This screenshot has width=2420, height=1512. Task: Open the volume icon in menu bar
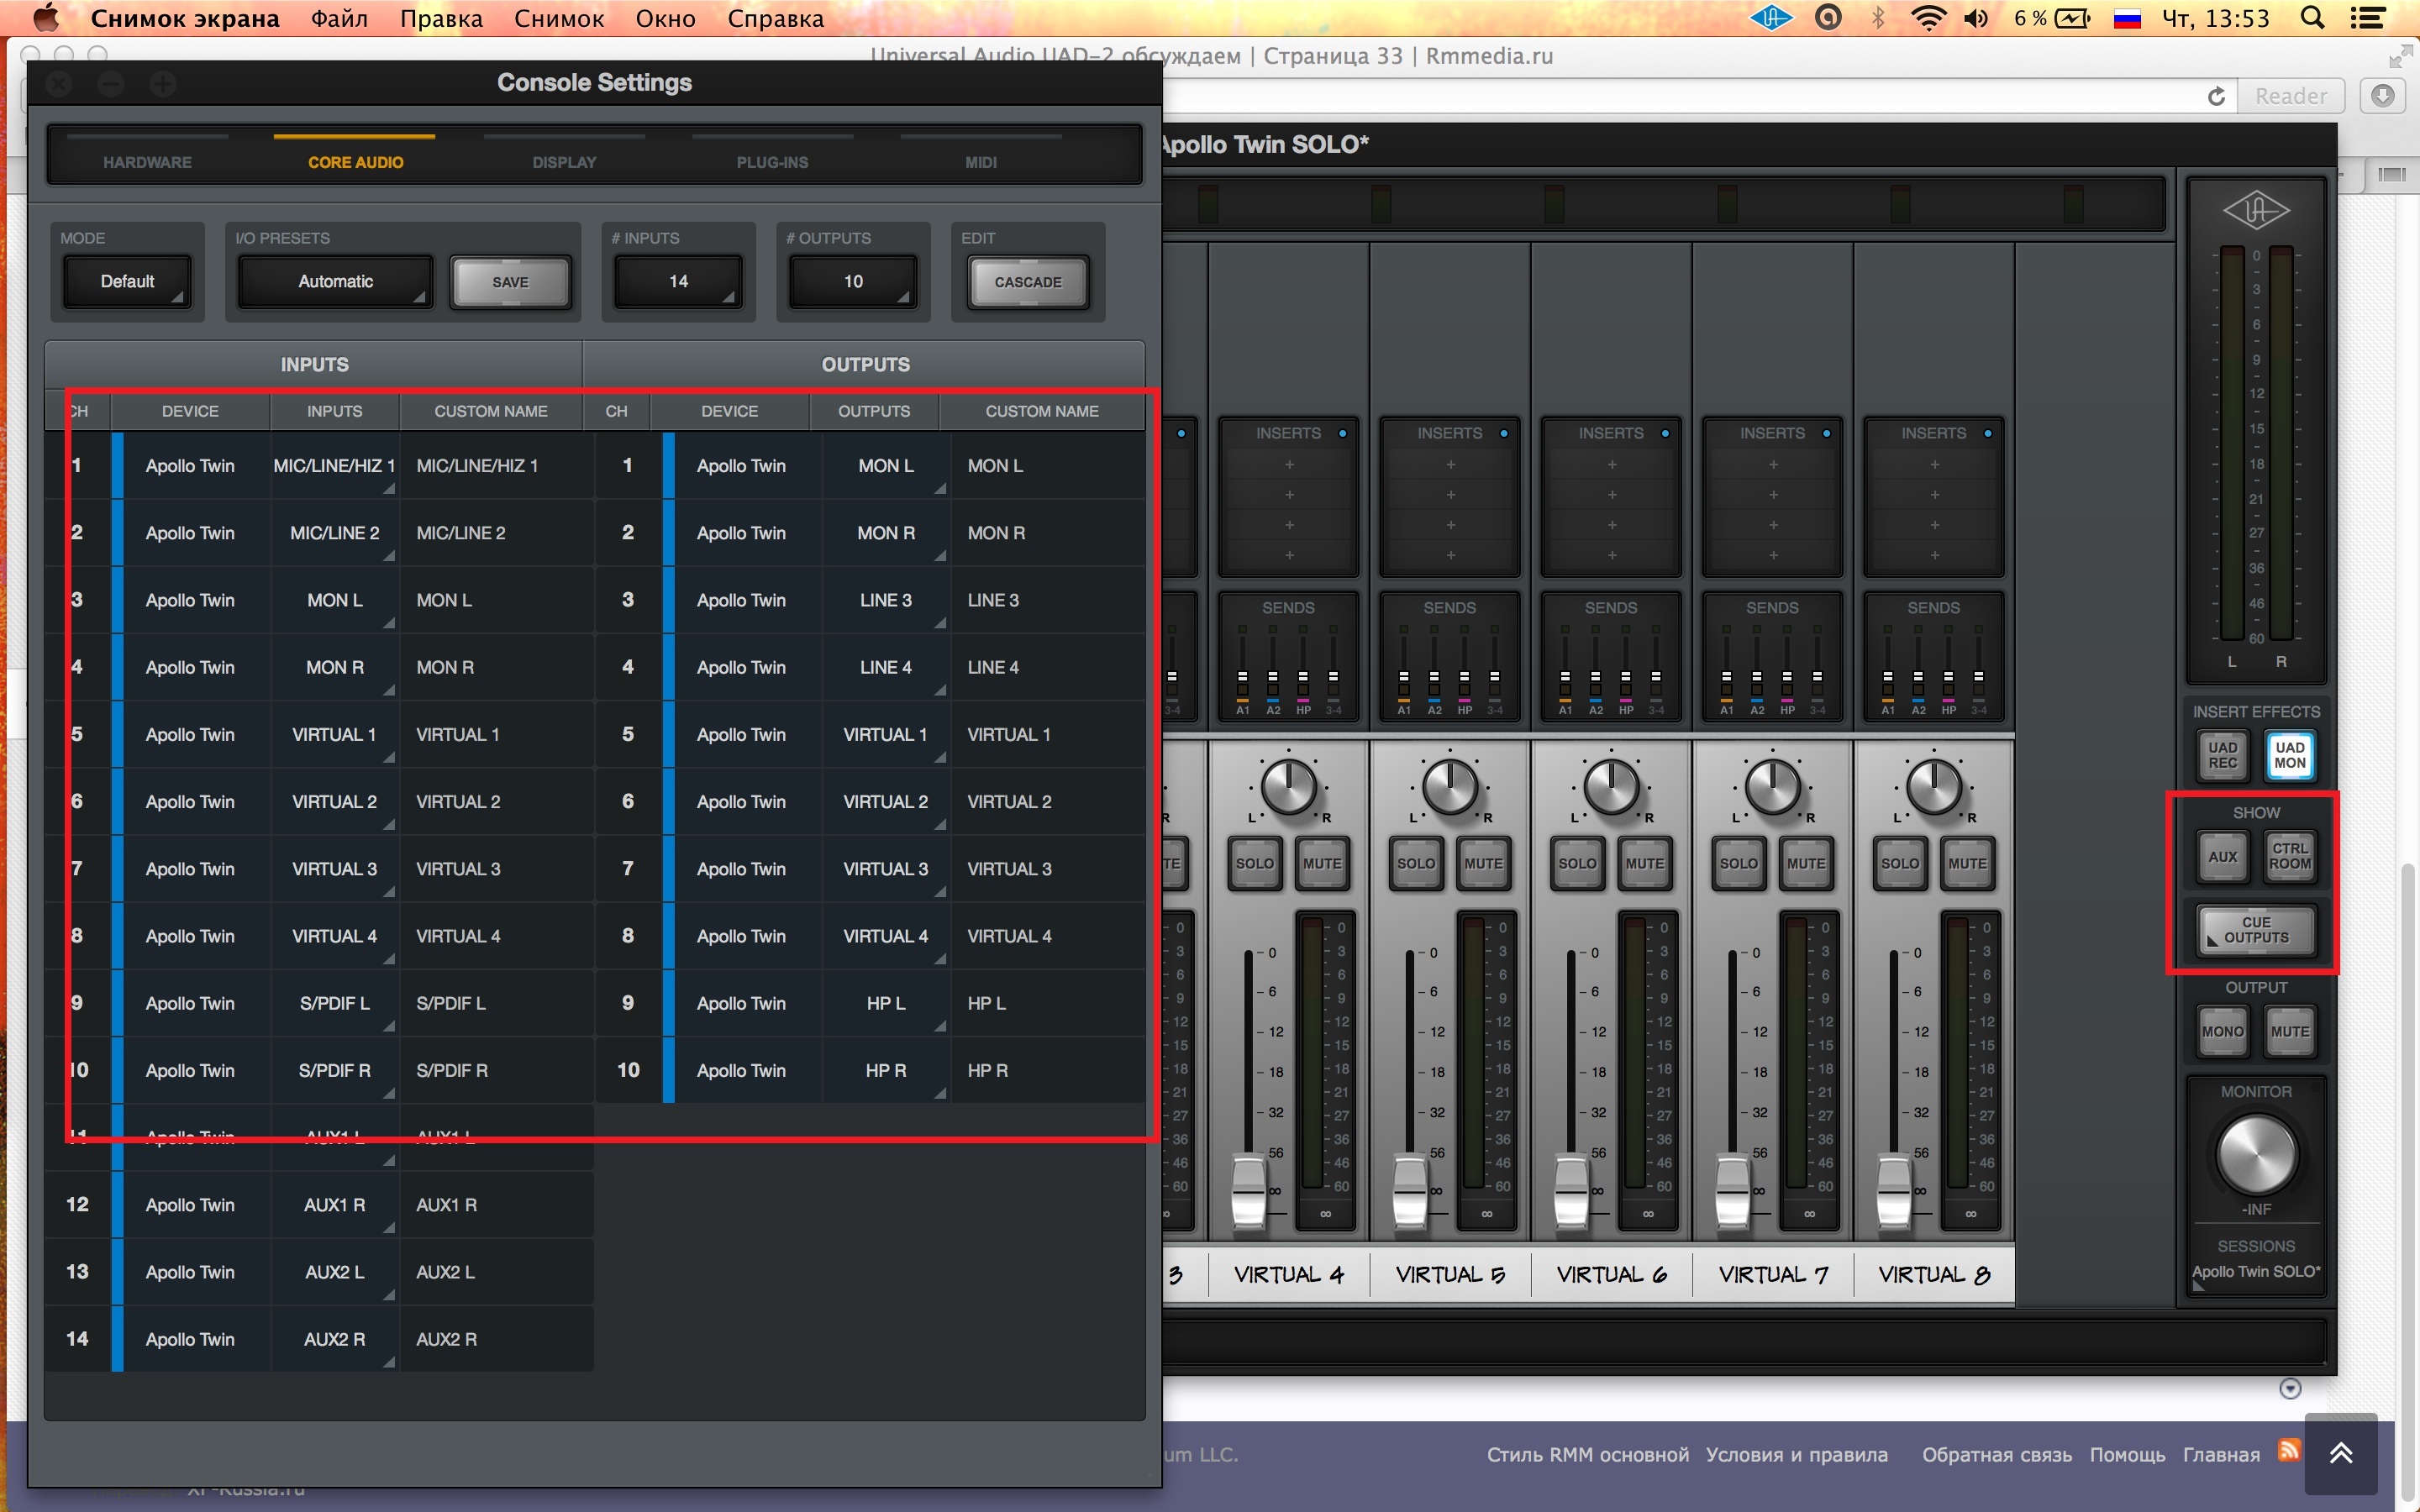1975,18
